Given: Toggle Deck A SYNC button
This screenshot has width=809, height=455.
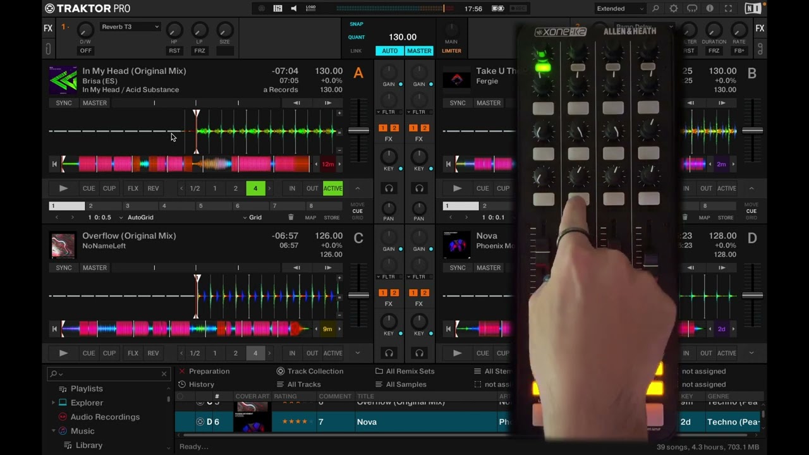Looking at the screenshot, I should (x=64, y=103).
